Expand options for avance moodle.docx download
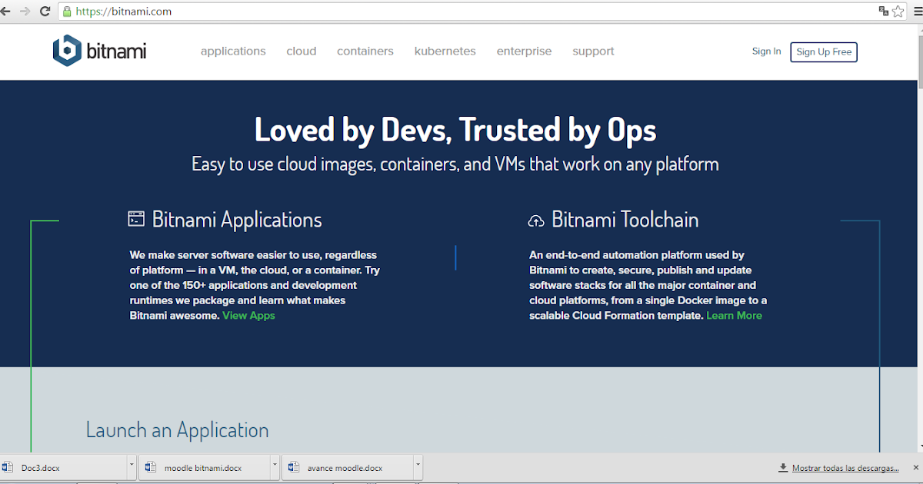The height and width of the screenshot is (484, 923). [417, 467]
